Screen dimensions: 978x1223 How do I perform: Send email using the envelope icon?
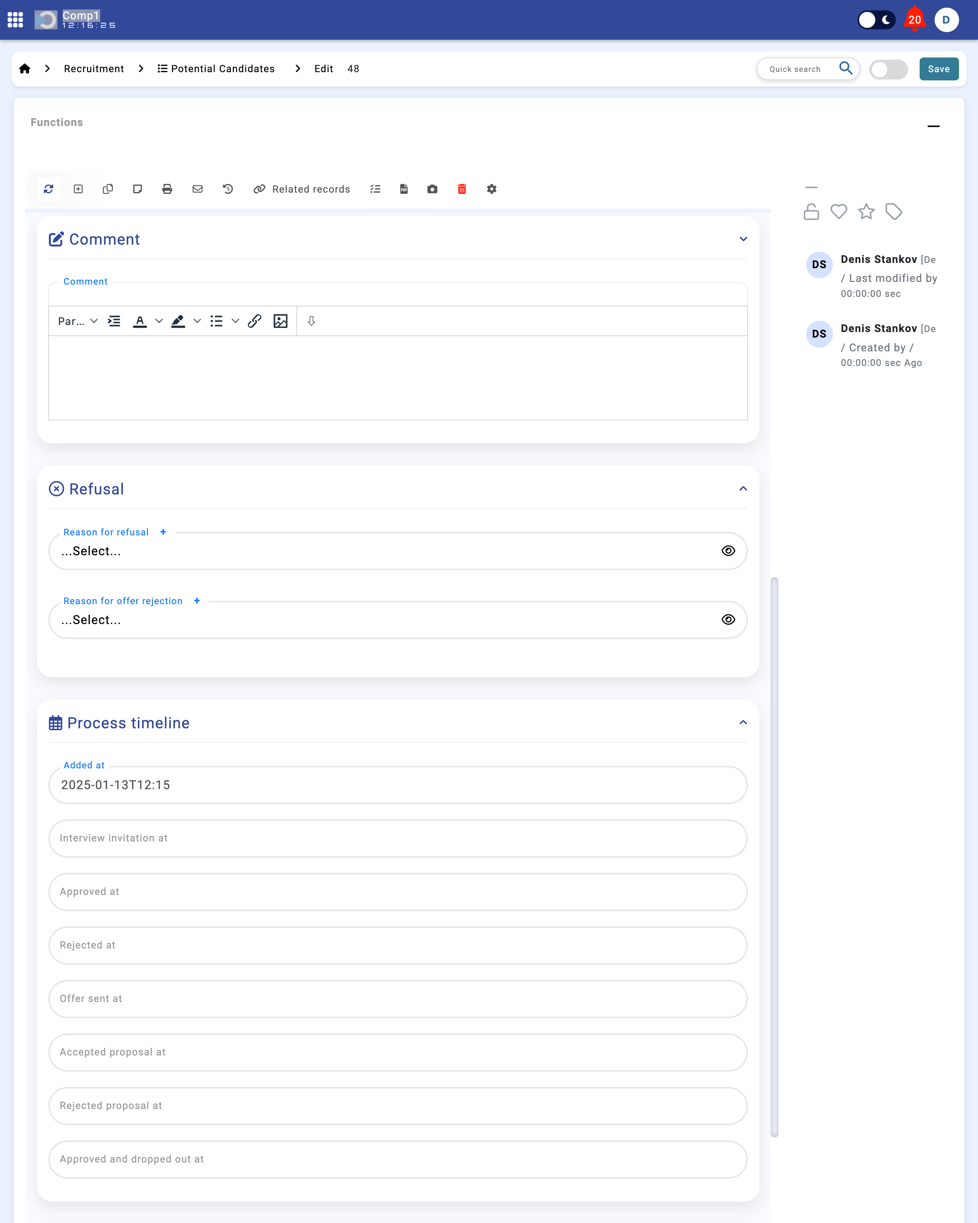(197, 189)
